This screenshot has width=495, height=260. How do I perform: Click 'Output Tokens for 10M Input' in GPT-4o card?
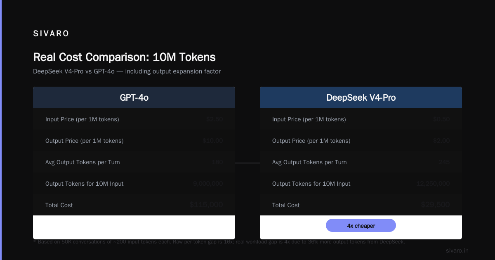(x=84, y=184)
